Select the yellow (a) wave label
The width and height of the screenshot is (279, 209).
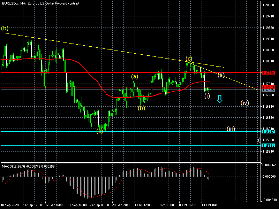pyautogui.click(x=135, y=77)
